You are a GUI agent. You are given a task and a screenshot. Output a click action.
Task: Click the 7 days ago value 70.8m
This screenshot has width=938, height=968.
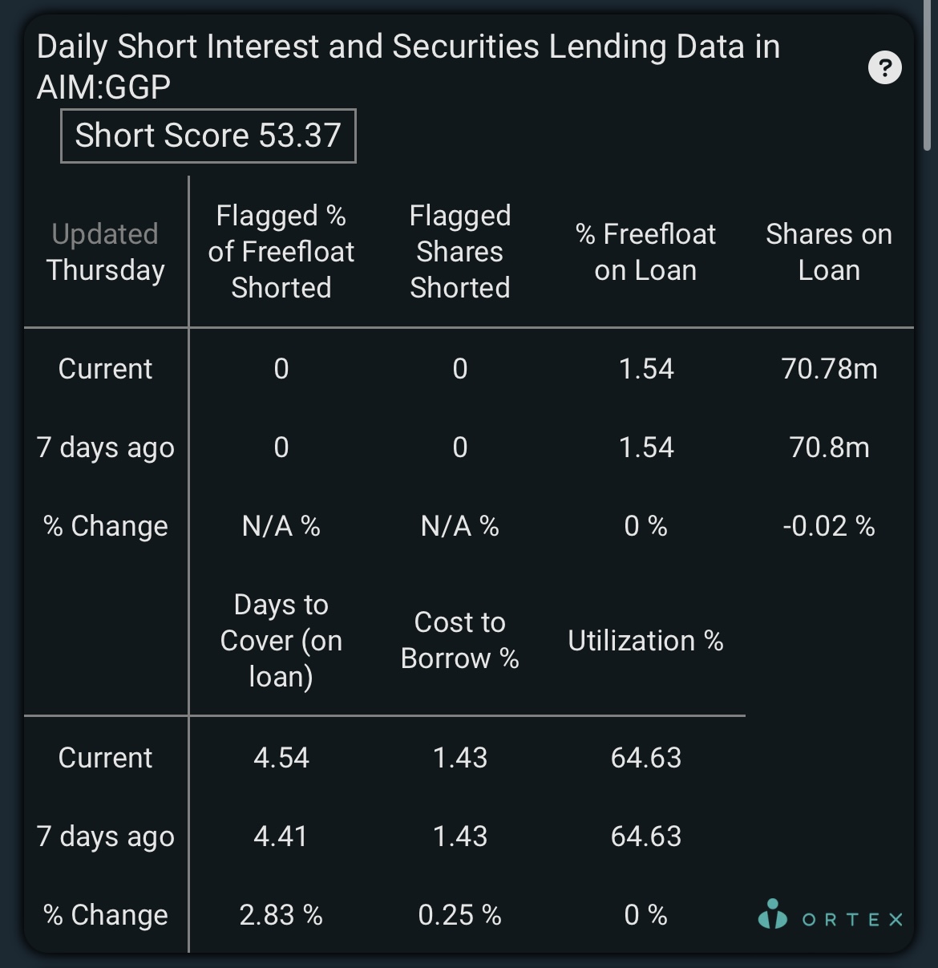point(829,448)
